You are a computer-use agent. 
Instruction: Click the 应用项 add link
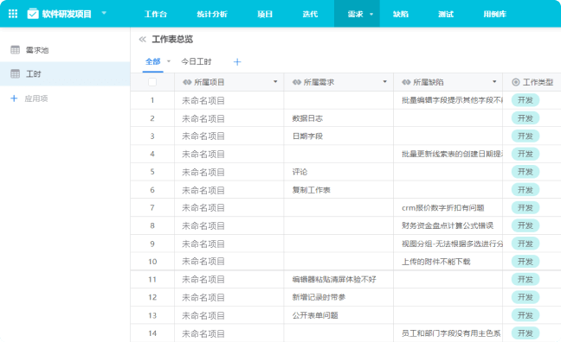36,98
